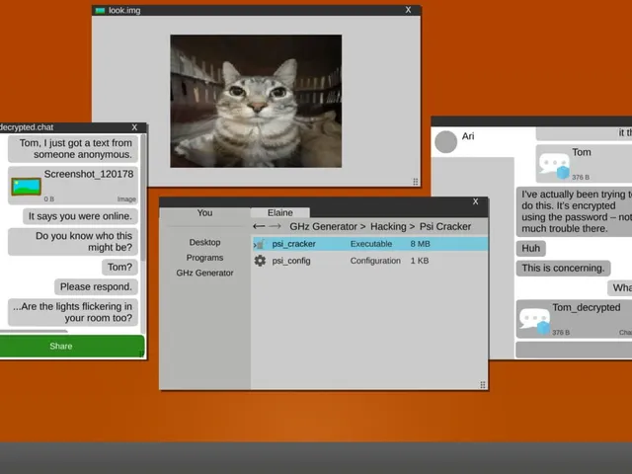This screenshot has width=632, height=474.
Task: Click the psi_config gear icon
Action: [x=260, y=261]
